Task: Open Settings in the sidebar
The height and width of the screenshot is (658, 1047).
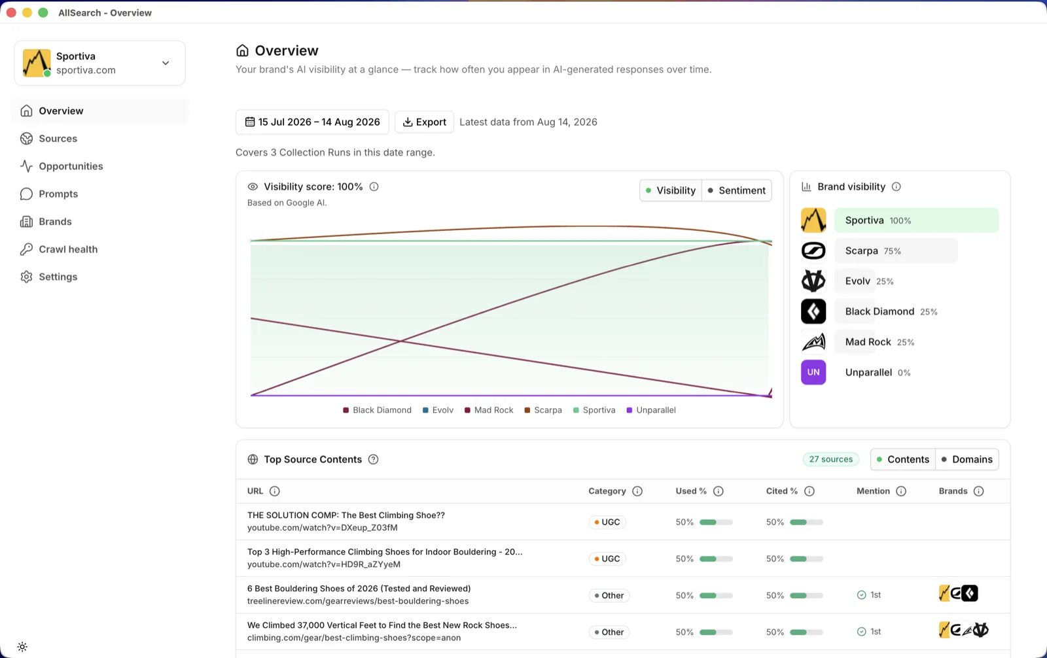Action: point(99,277)
